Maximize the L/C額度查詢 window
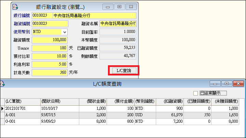This screenshot has width=246, height=138. 226,83
